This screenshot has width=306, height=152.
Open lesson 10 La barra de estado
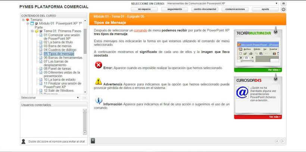(x=60, y=80)
